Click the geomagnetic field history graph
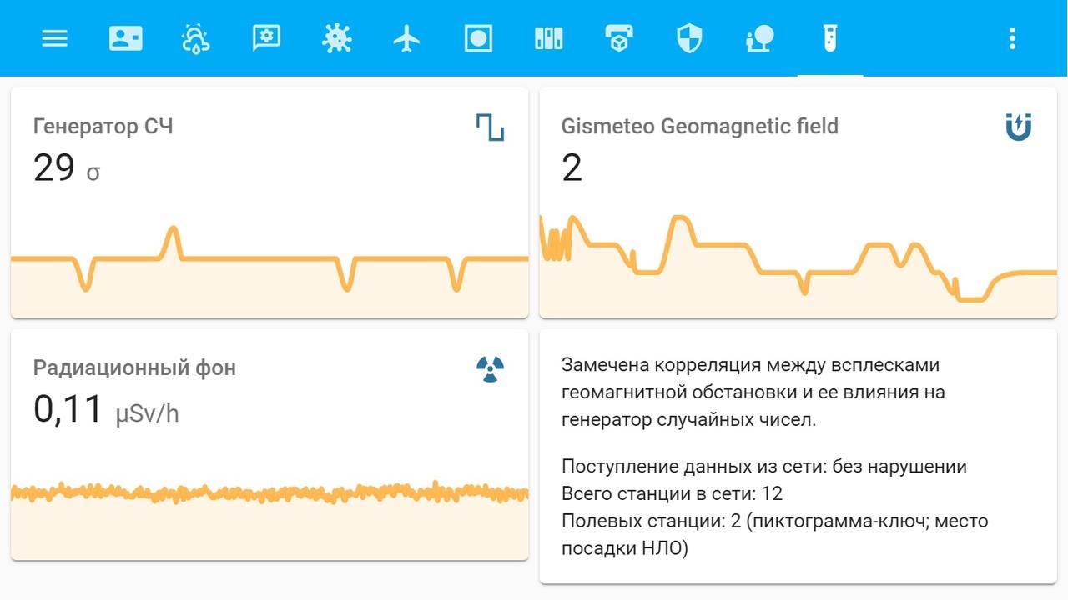 click(x=798, y=265)
